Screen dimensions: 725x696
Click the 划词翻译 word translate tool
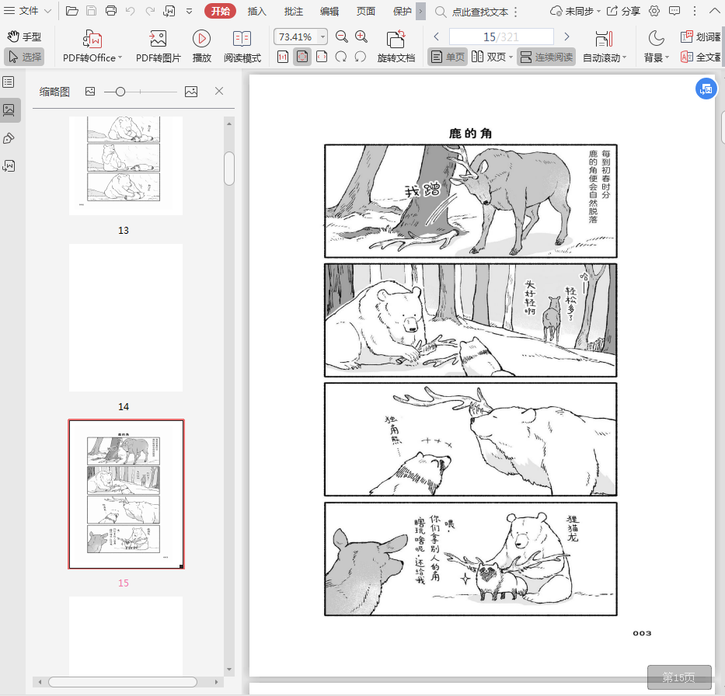(x=701, y=37)
